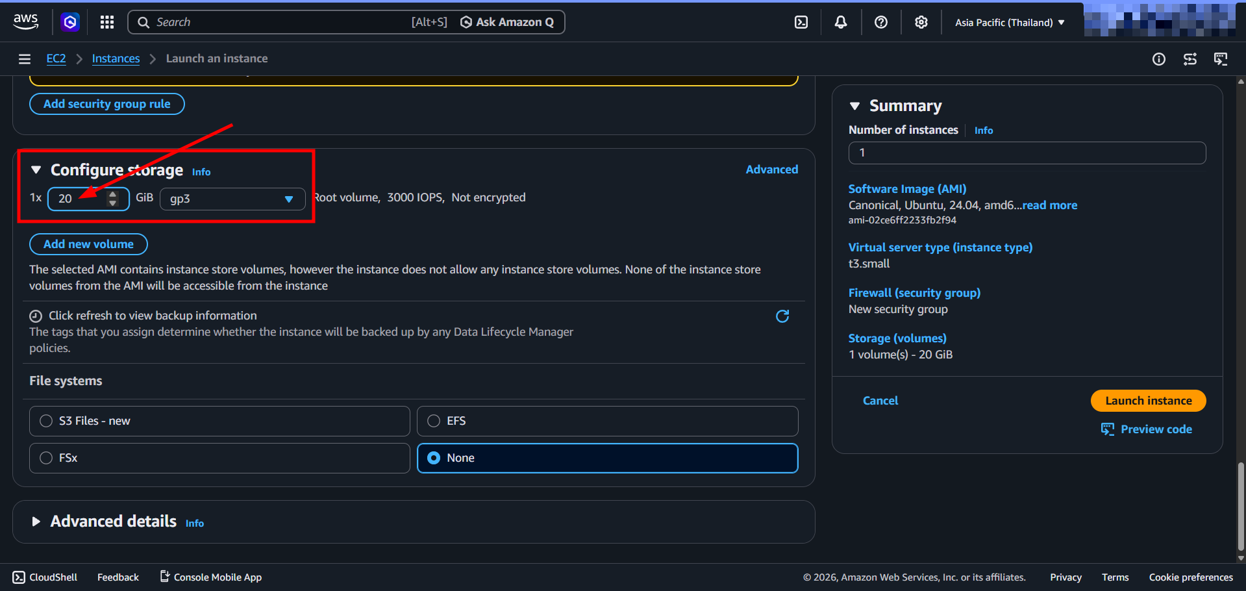Click the Amazon Q hexagon console icon
Viewport: 1246px width, 591px height.
click(70, 22)
